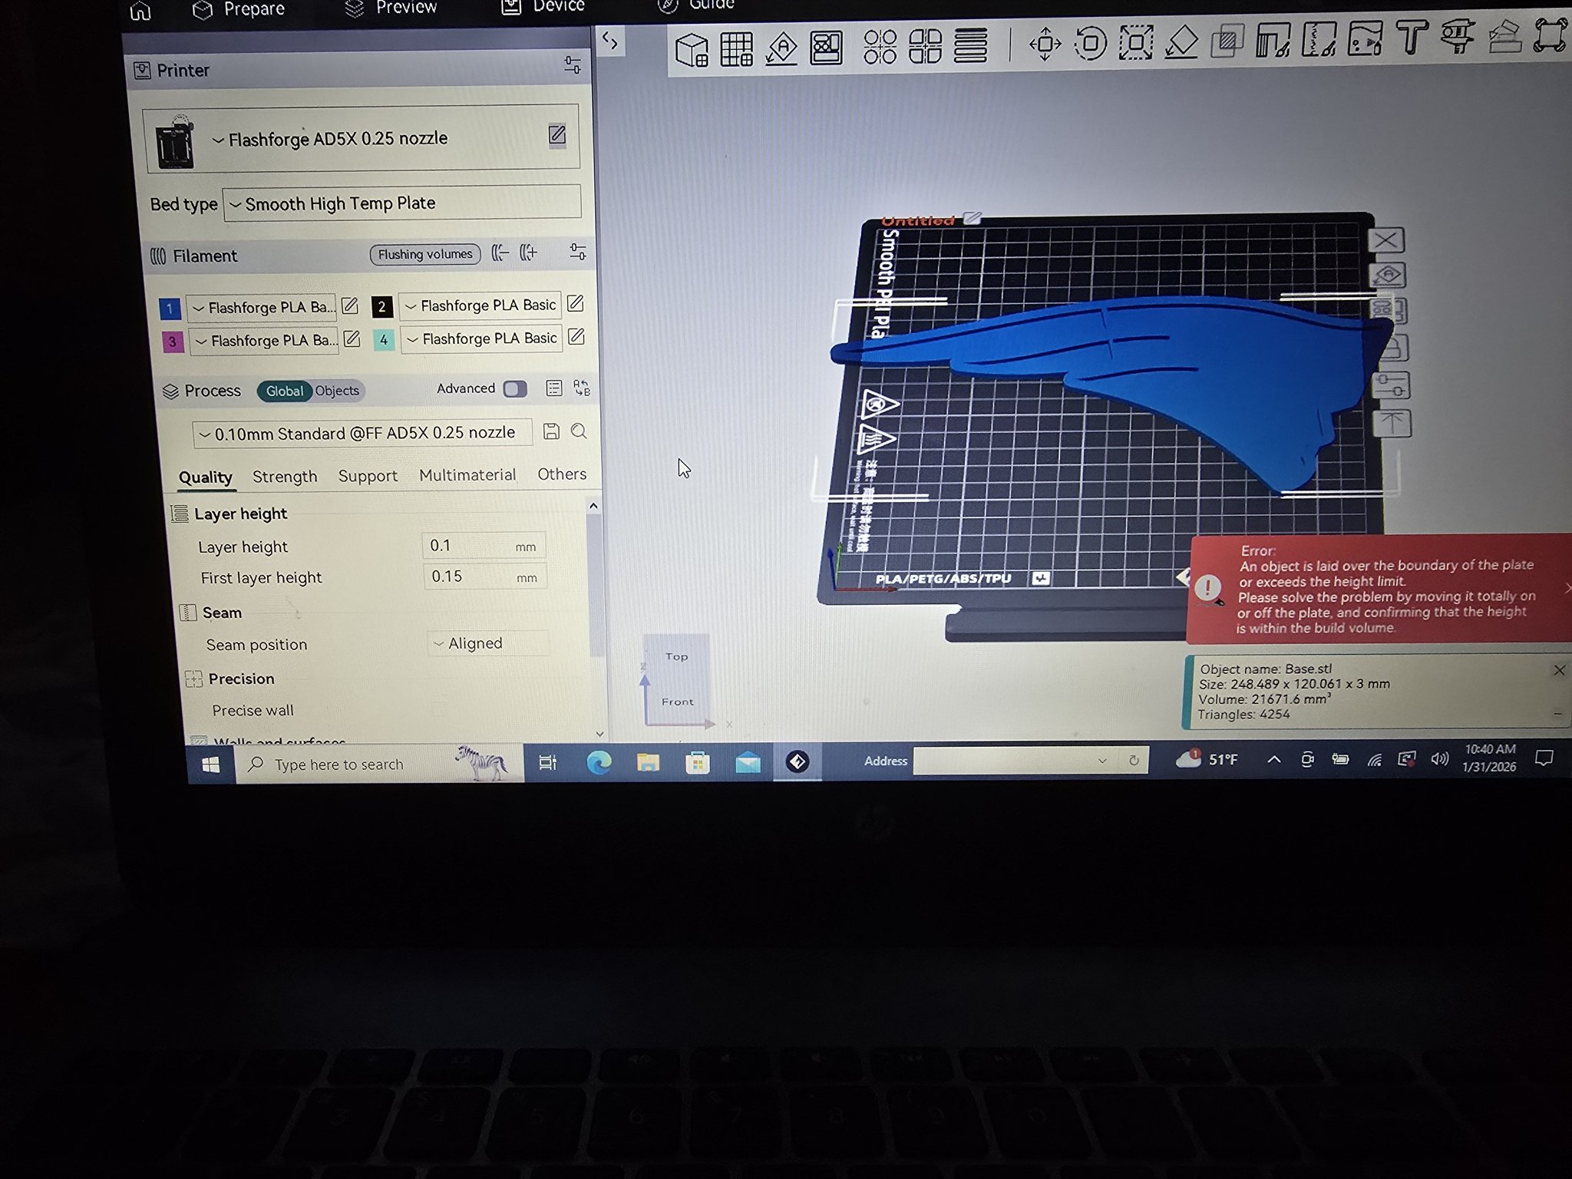Screen dimensions: 1572x1179
Task: Search process settings magnifier icon
Action: [x=579, y=431]
